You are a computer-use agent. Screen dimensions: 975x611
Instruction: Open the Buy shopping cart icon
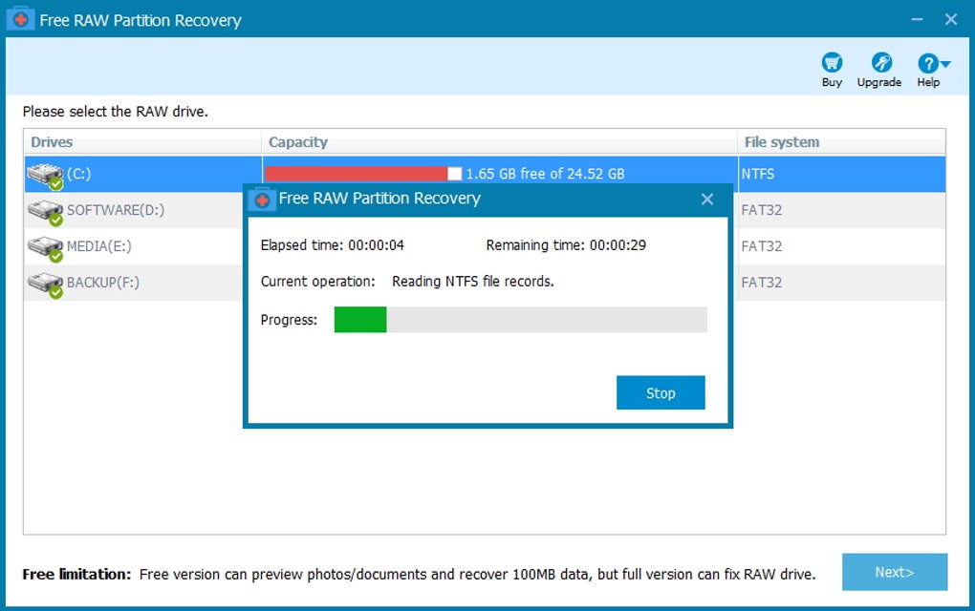[x=832, y=63]
